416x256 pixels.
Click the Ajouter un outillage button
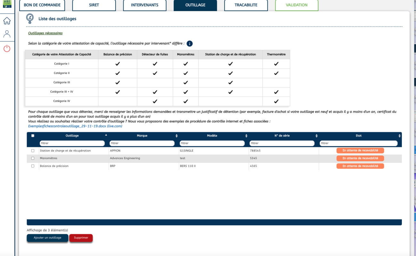(x=47, y=238)
